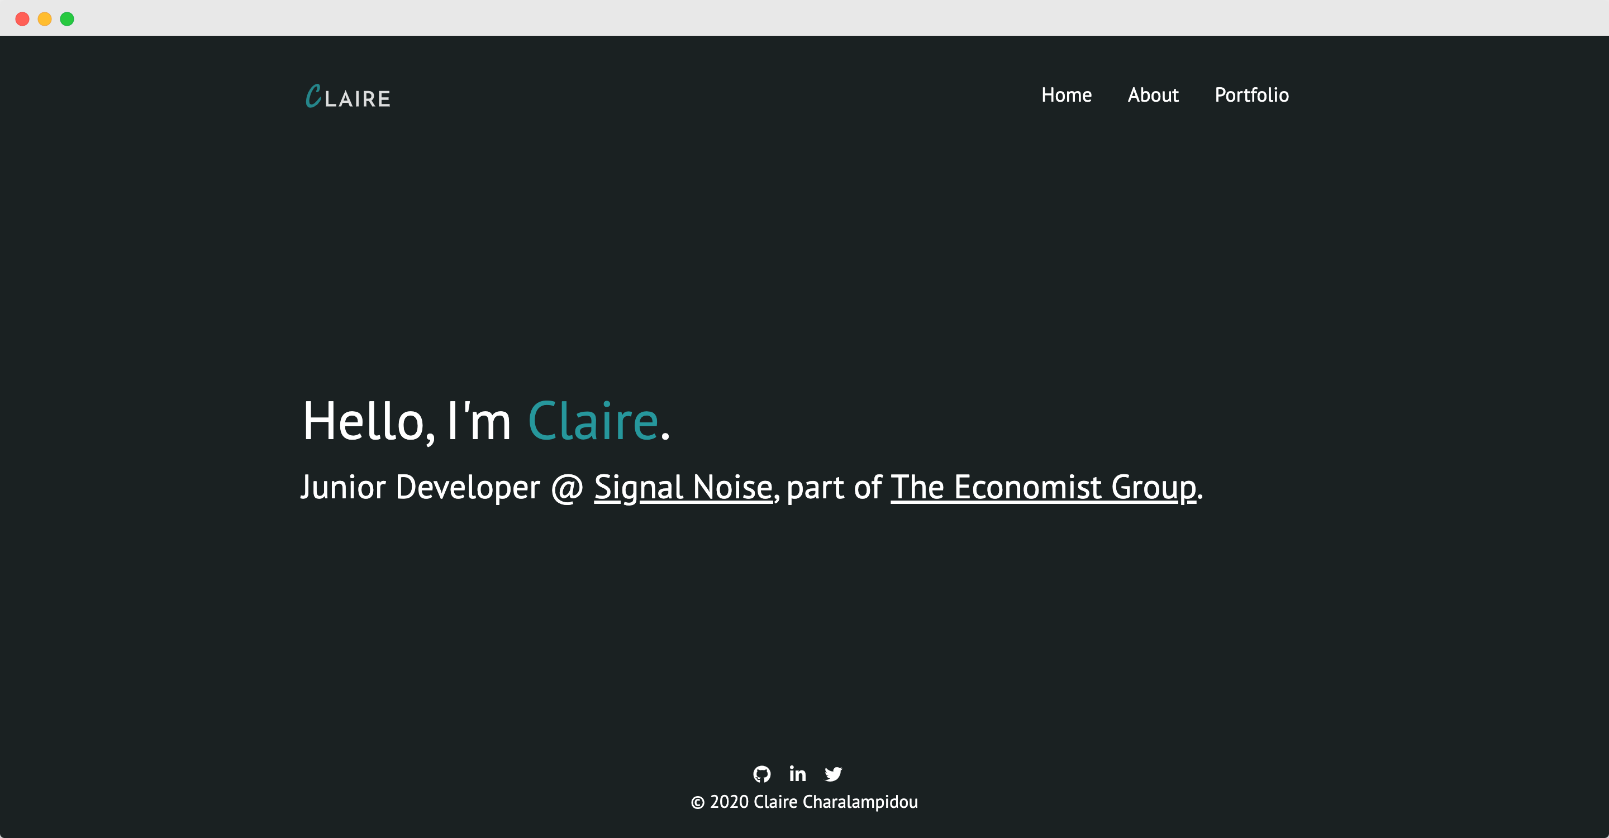Go to the Home nav item
This screenshot has width=1609, height=838.
1066,95
